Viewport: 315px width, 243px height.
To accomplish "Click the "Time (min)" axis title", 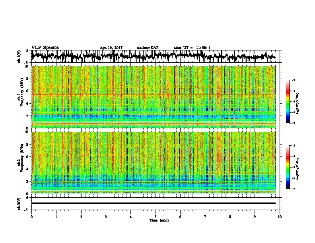I will (159, 220).
